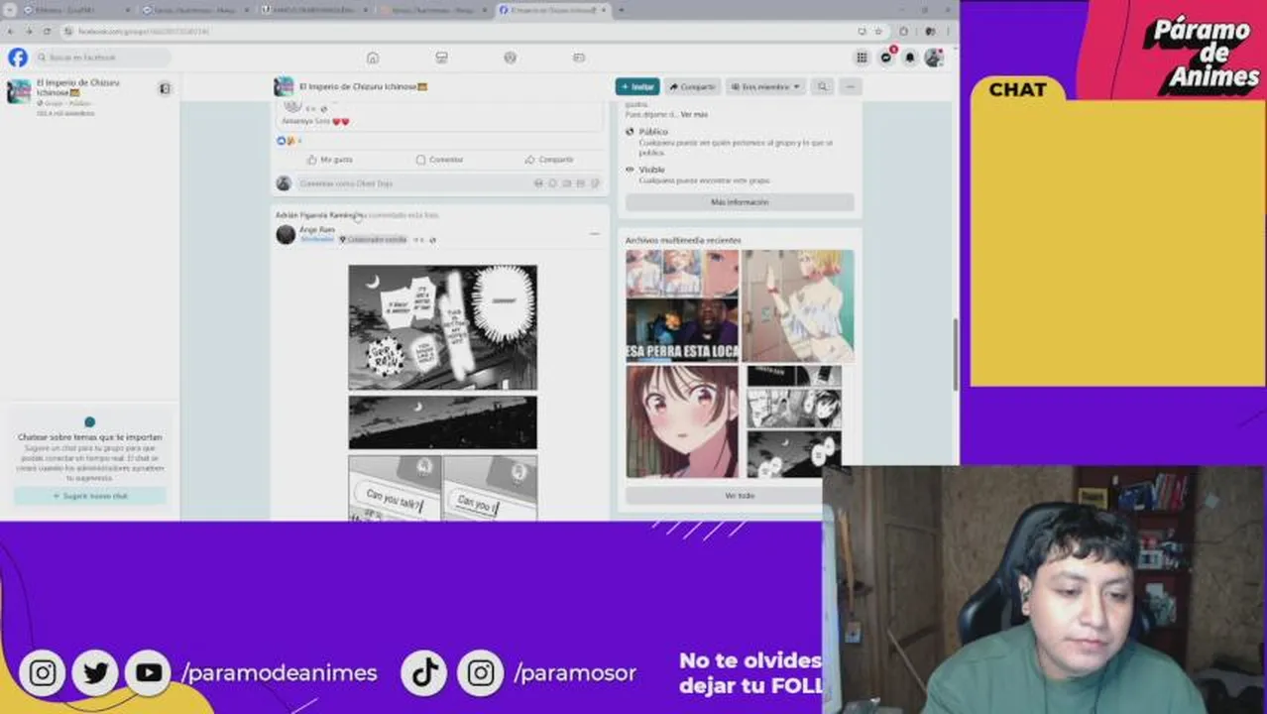Click the Público privacy globe icon
Screen dimensions: 1267x714
631,132
